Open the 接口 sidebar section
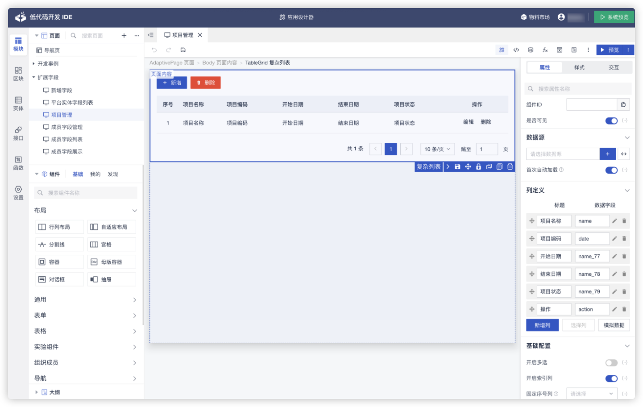The image size is (643, 407). coord(18,133)
